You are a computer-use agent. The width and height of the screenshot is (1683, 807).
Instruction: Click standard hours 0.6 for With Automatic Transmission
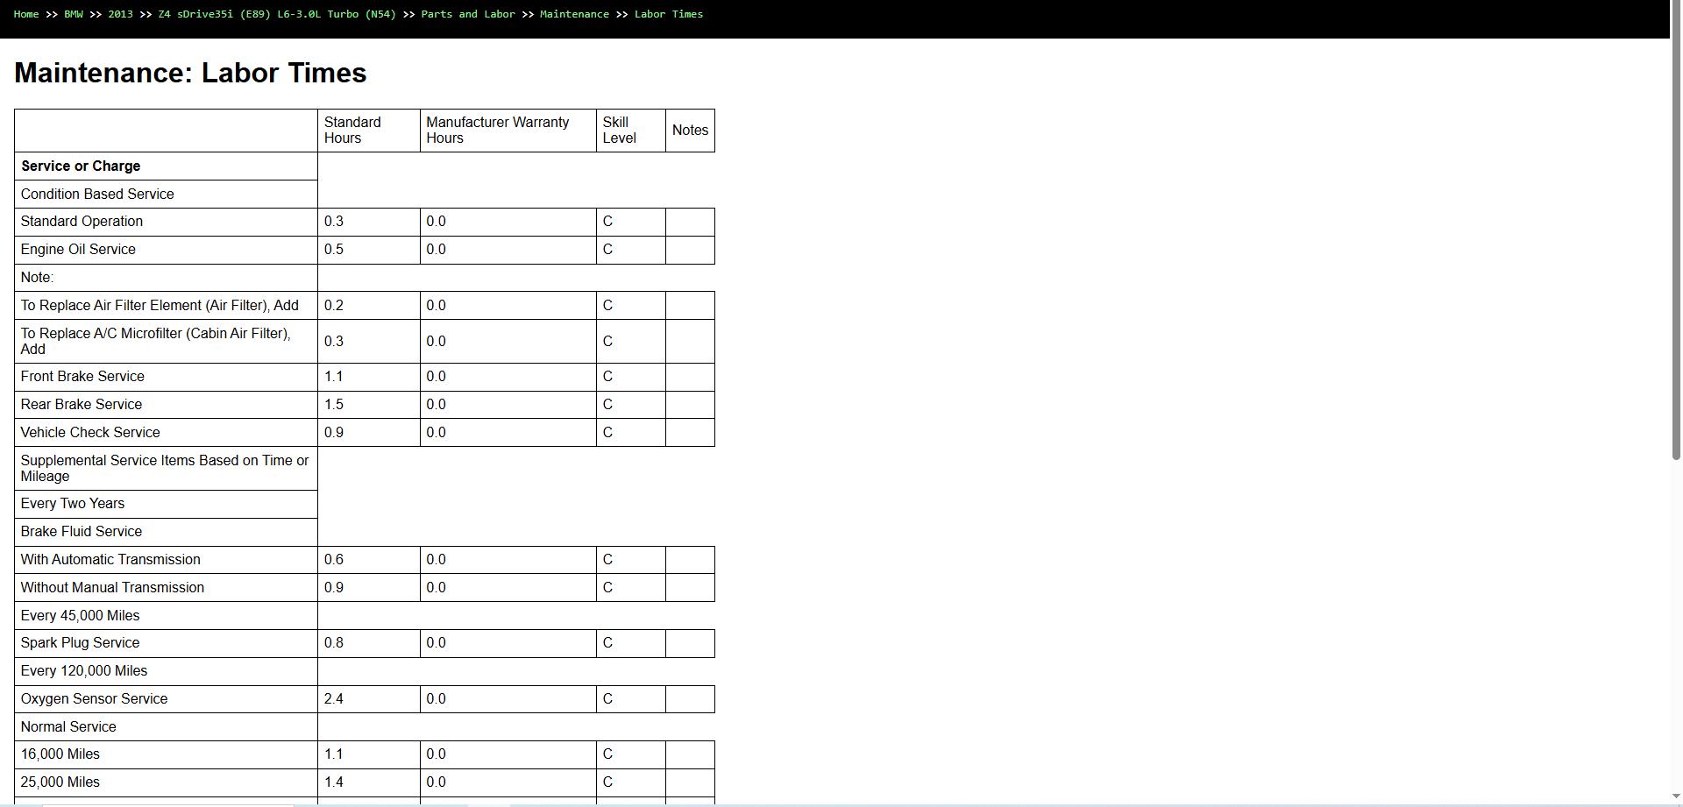point(369,560)
